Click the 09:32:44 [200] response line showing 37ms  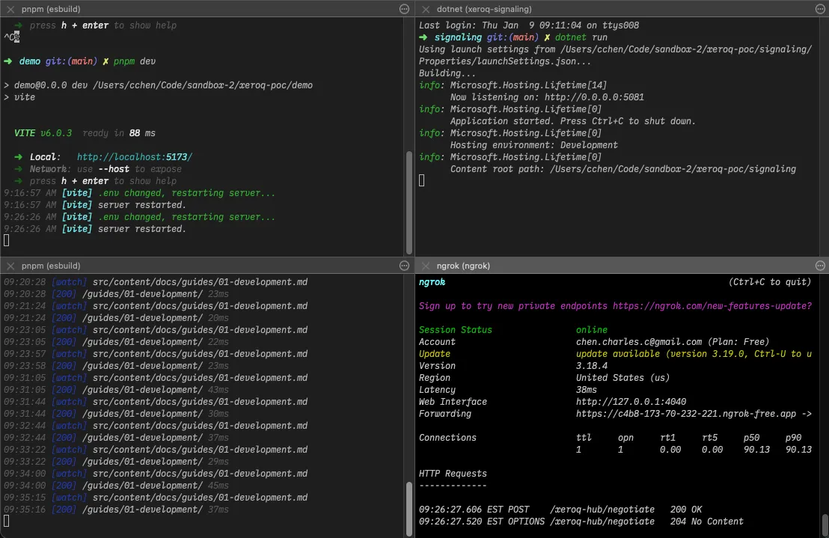[116, 438]
